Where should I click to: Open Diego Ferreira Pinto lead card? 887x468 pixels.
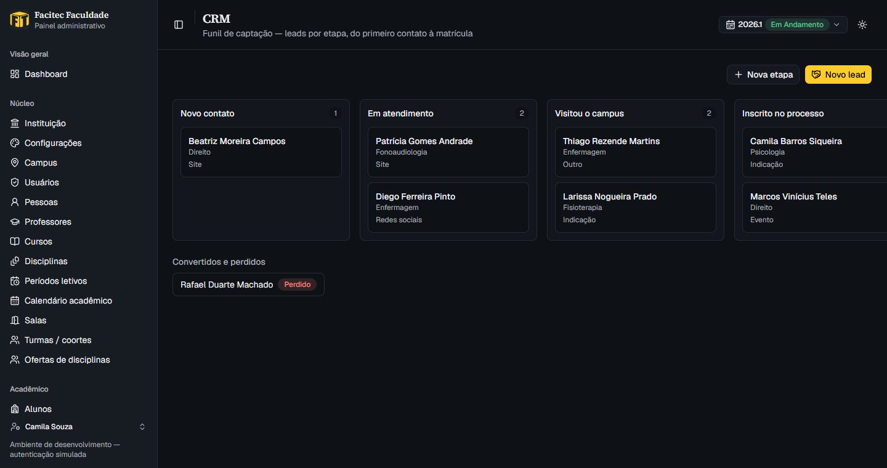pyautogui.click(x=448, y=208)
